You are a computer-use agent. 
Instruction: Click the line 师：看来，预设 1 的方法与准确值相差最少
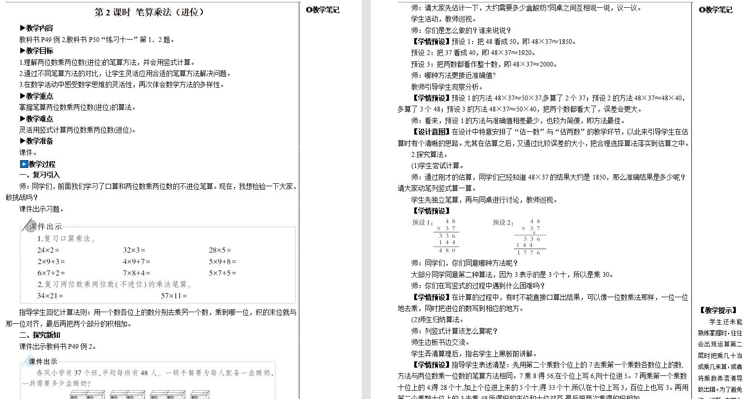coord(518,121)
